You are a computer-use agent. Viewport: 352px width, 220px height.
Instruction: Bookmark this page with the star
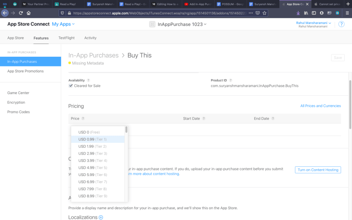[264, 13]
